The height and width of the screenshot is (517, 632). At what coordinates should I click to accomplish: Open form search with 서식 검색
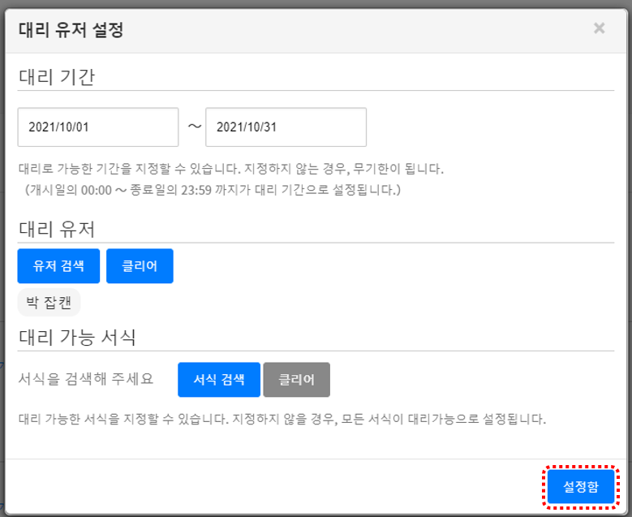click(219, 379)
